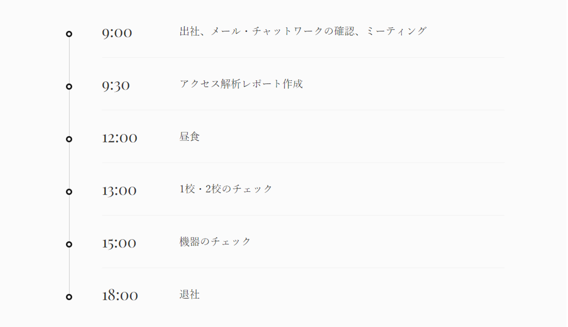The width and height of the screenshot is (568, 327).
Task: Click the 昼食 schedule entry
Action: click(x=190, y=136)
